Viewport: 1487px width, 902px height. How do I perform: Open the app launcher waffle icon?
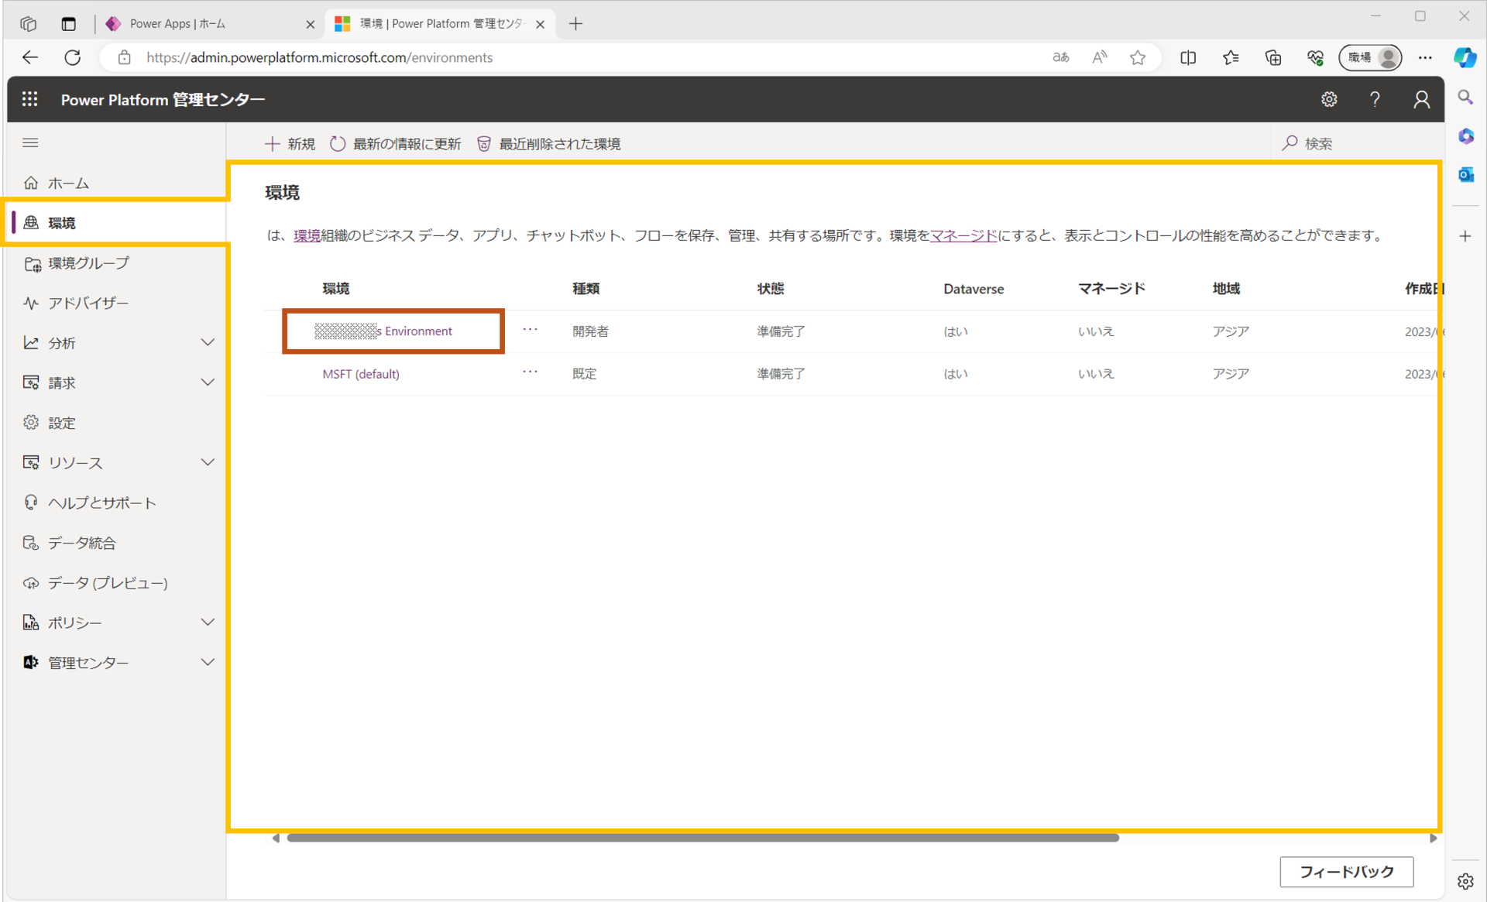[x=30, y=99]
